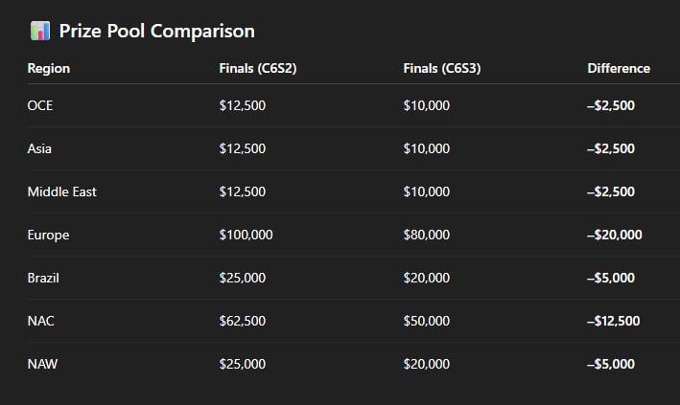Select the Europe row label
The height and width of the screenshot is (405, 680).
click(x=48, y=235)
